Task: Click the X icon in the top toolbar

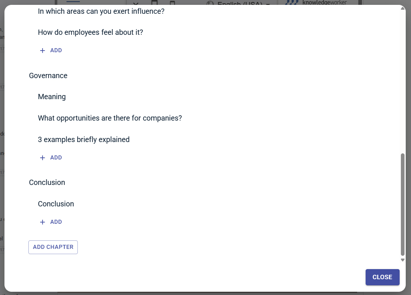Action: 136,3
